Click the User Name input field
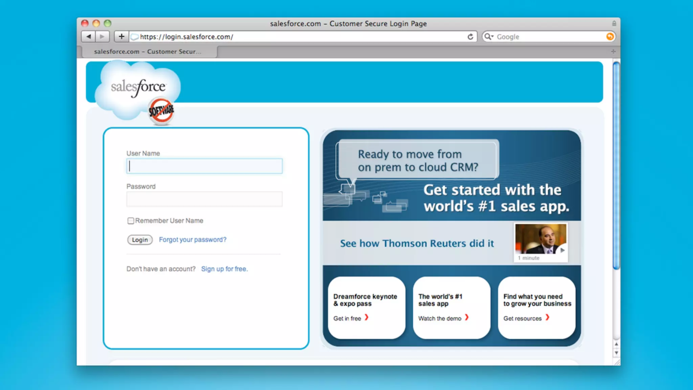 coord(204,166)
